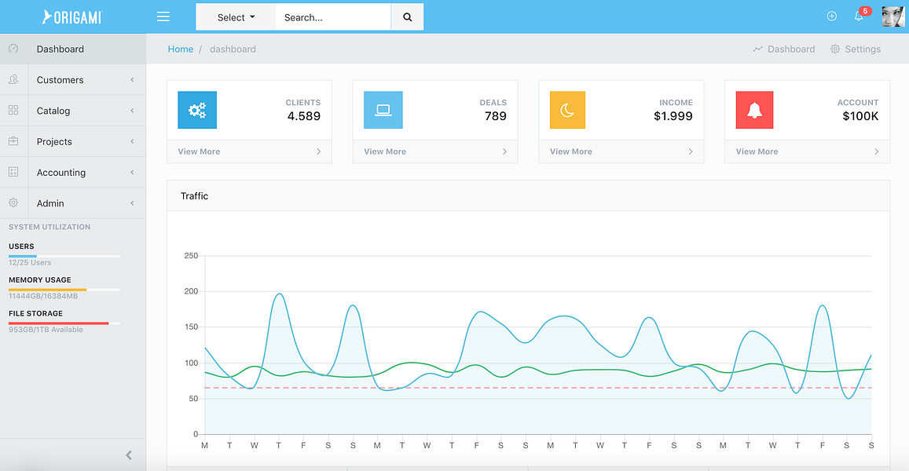The height and width of the screenshot is (471, 909).
Task: Click the yellow moon Income icon
Action: pos(567,109)
